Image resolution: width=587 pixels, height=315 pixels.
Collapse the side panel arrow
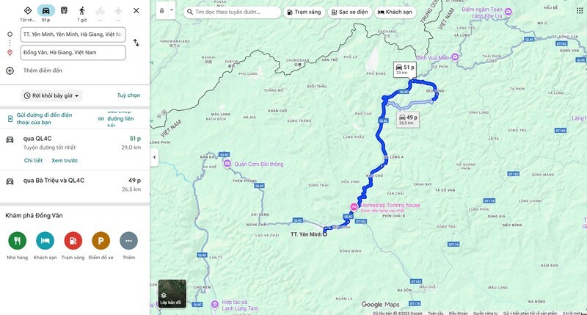point(154,157)
